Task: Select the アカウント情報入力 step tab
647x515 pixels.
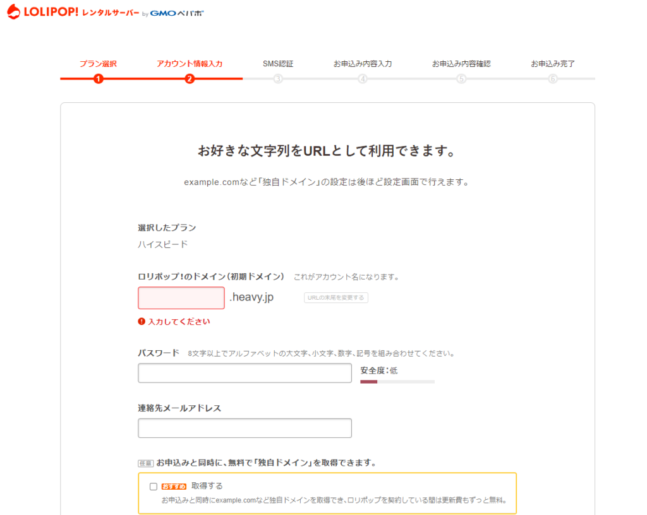Action: coord(190,64)
